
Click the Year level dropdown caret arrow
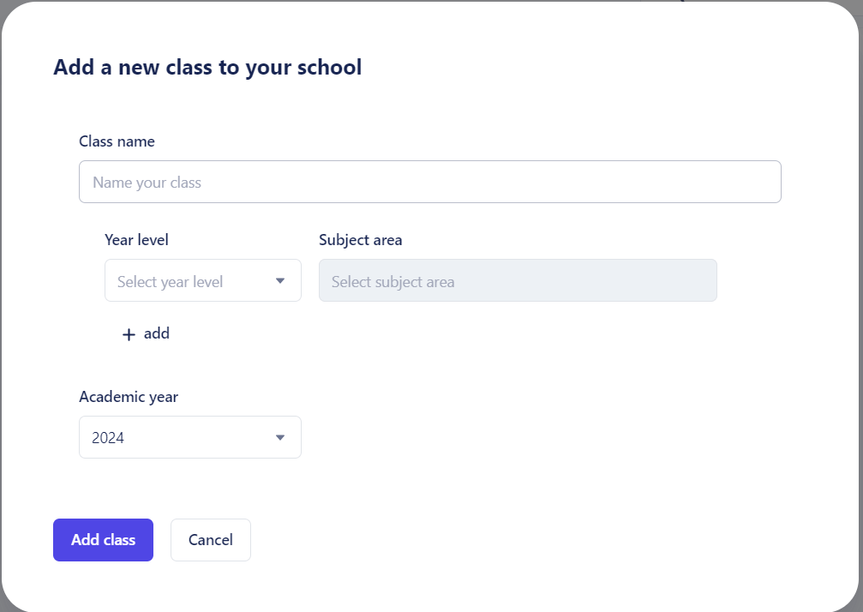coord(280,280)
